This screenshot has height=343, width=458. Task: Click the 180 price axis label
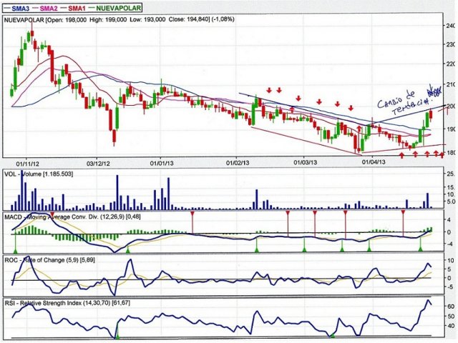tap(452, 152)
